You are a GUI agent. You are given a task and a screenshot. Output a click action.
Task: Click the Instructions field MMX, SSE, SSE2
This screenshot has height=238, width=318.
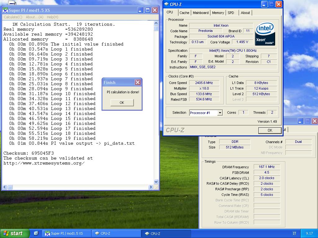(x=233, y=67)
